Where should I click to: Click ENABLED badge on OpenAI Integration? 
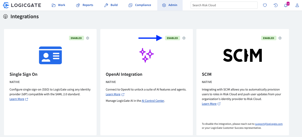coord(172,38)
